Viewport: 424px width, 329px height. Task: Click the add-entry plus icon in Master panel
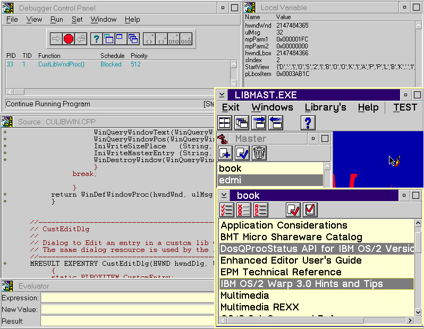pos(225,153)
